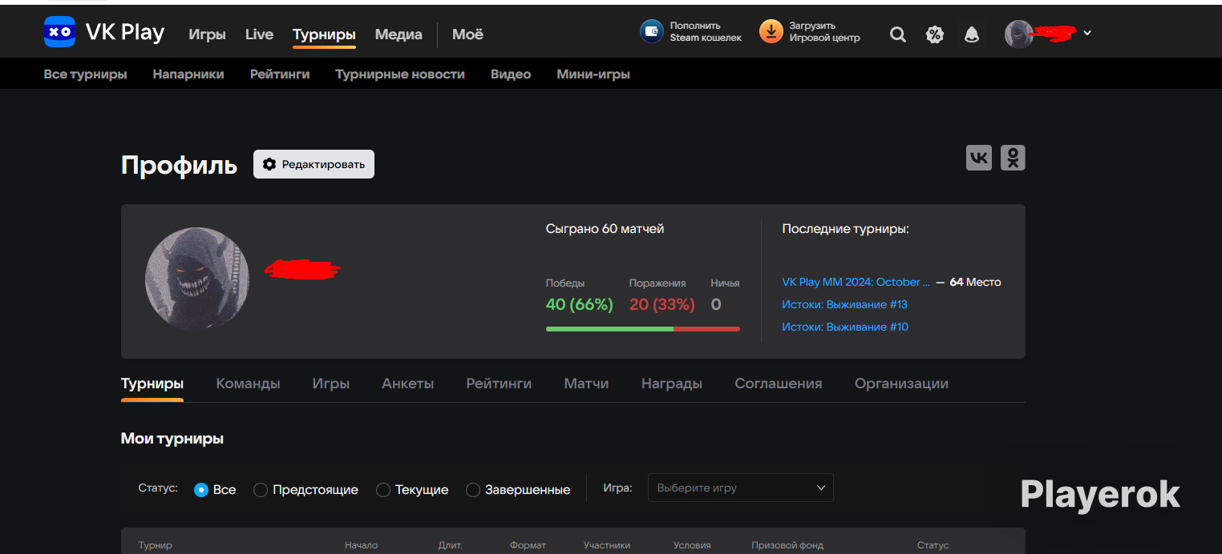Screen dimensions: 1222x554
Task: Switch to the profile 'Турниры' tab
Action: coord(152,383)
